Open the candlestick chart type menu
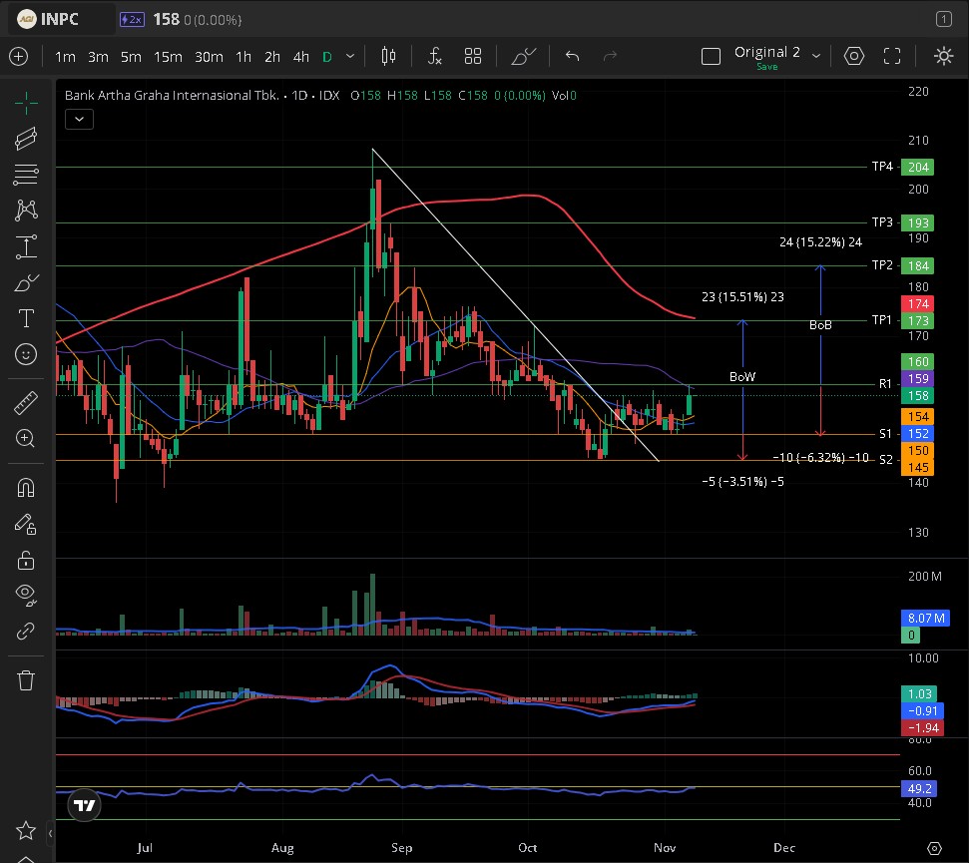 tap(388, 57)
